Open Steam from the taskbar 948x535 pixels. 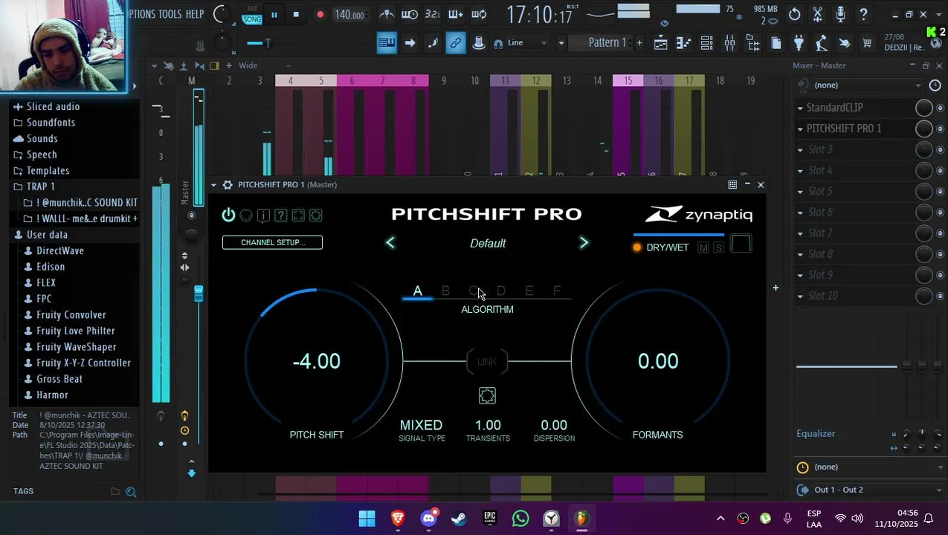(459, 518)
